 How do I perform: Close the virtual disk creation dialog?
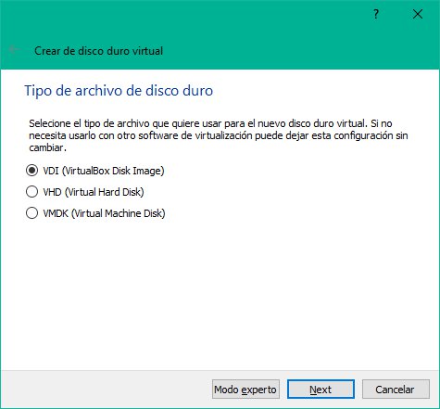click(x=418, y=14)
